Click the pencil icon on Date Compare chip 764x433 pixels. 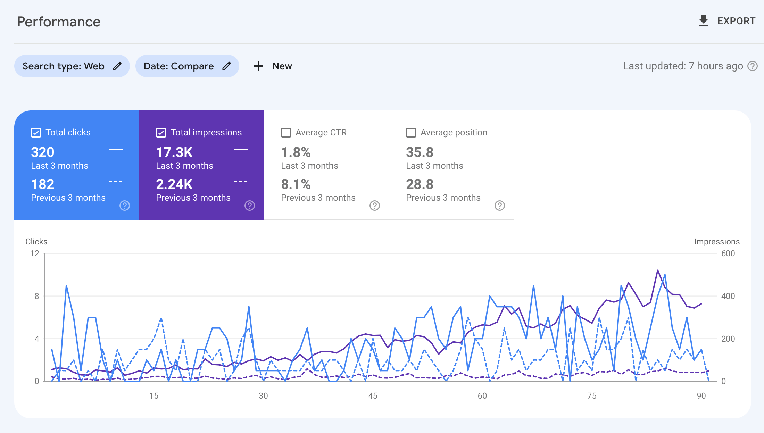[227, 66]
